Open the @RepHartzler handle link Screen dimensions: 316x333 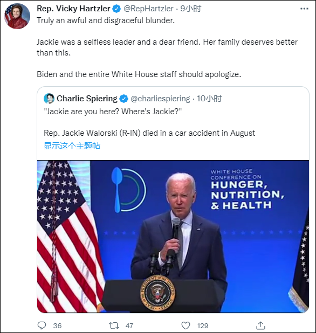click(148, 9)
